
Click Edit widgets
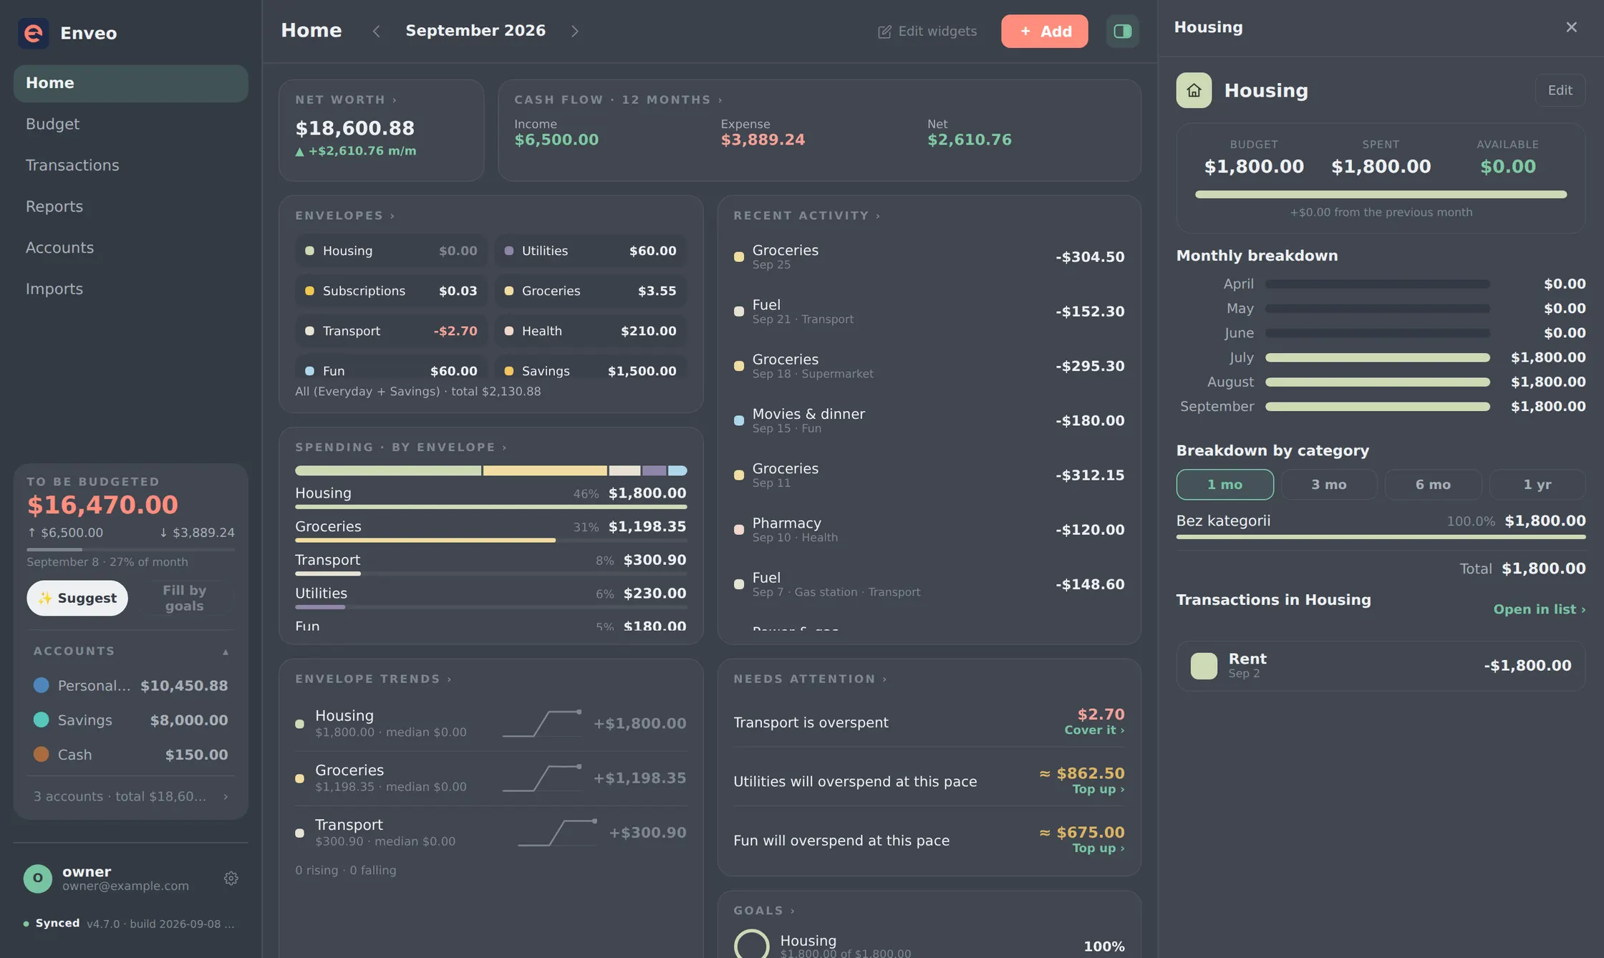pyautogui.click(x=927, y=31)
